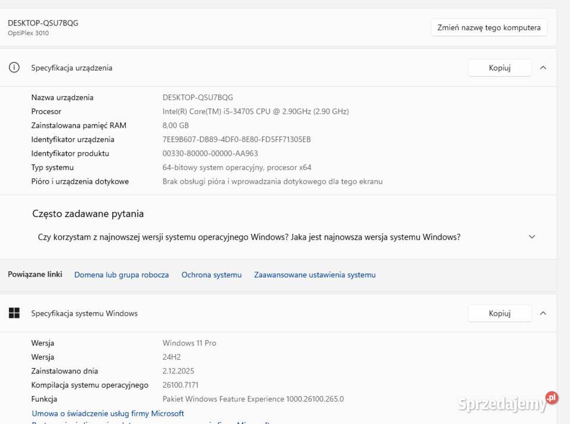The width and height of the screenshot is (570, 424).
Task: Select the Identyfikator urządzenia value text
Action: [236, 140]
